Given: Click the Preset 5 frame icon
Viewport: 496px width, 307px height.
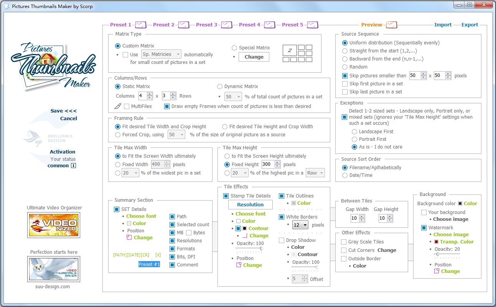Looking at the screenshot, I should point(313,25).
